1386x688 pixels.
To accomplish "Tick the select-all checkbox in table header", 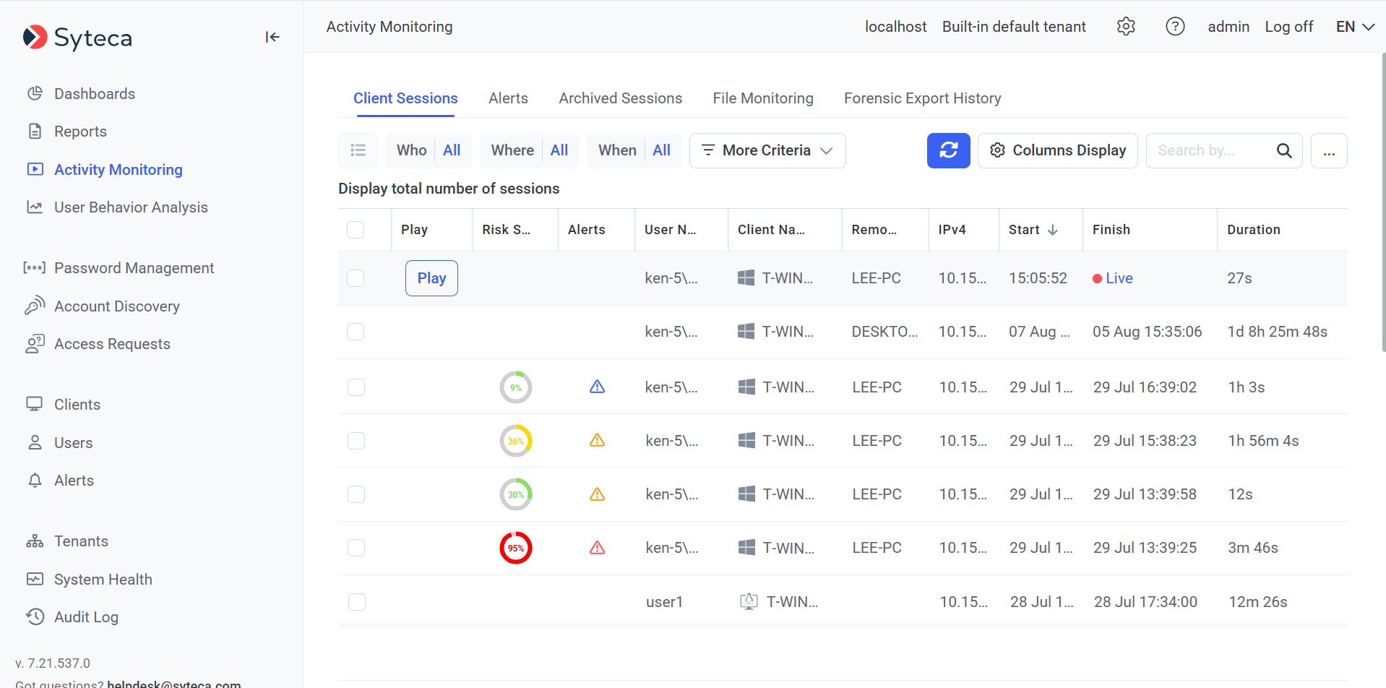I will pyautogui.click(x=356, y=230).
